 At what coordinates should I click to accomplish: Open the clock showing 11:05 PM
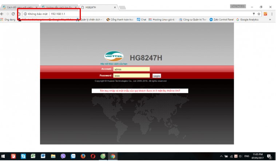(x=258, y=156)
